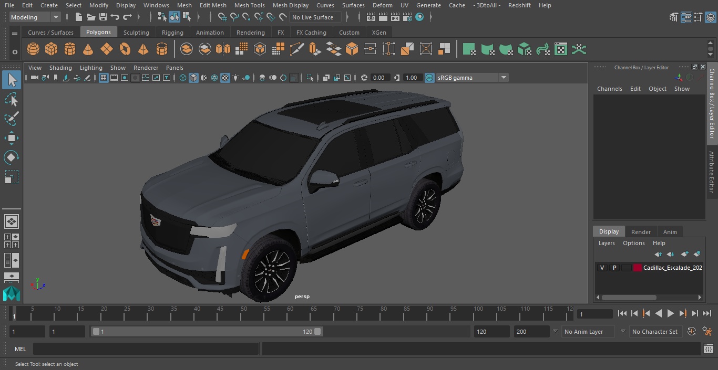Open the Modeling menu set dropdown

pos(35,17)
